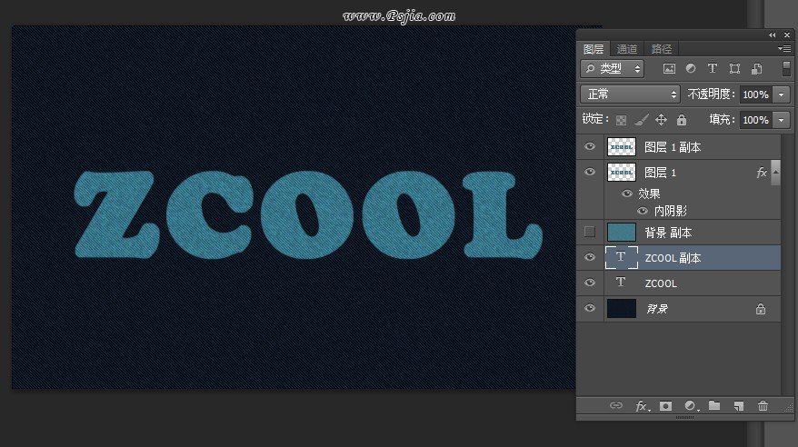798x447 pixels.
Task: Toggle visibility of 内阴影 effect
Action: 643,211
